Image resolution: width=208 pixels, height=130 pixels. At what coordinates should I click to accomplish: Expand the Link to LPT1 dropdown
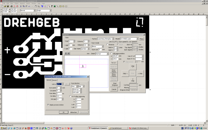click(63, 84)
